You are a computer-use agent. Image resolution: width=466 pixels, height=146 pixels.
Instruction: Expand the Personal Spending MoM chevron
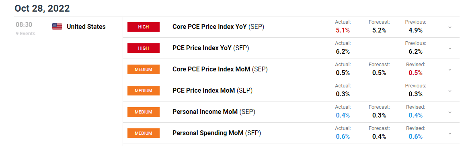(x=450, y=133)
